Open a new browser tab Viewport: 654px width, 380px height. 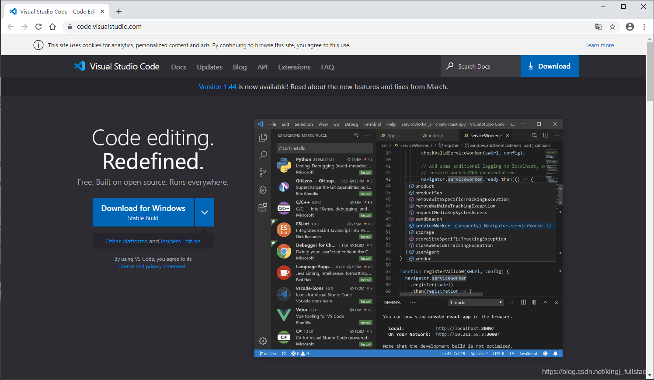[119, 11]
